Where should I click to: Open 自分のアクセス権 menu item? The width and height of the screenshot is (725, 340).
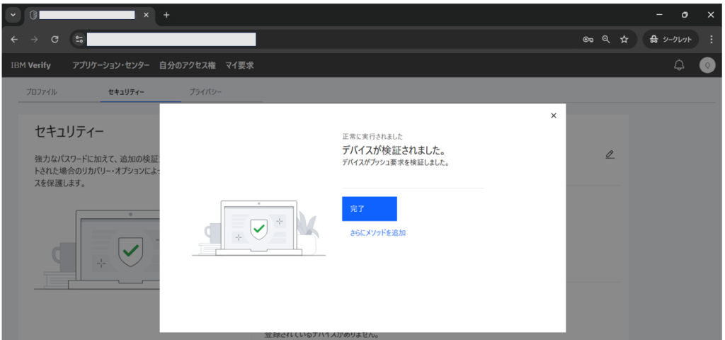point(187,66)
